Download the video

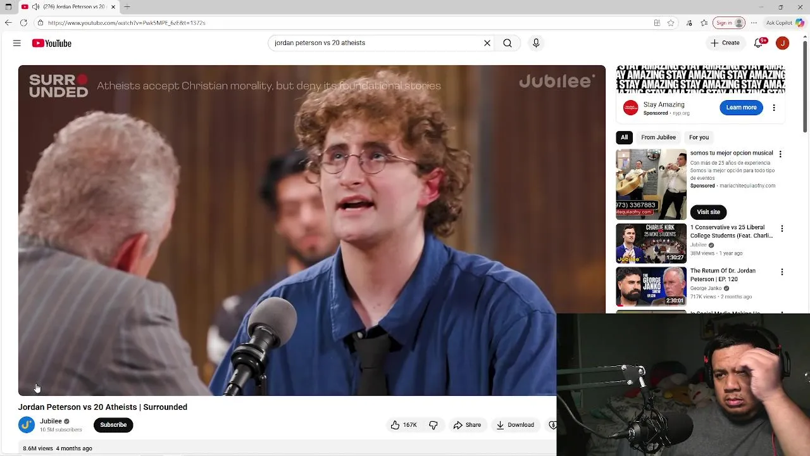coord(515,425)
